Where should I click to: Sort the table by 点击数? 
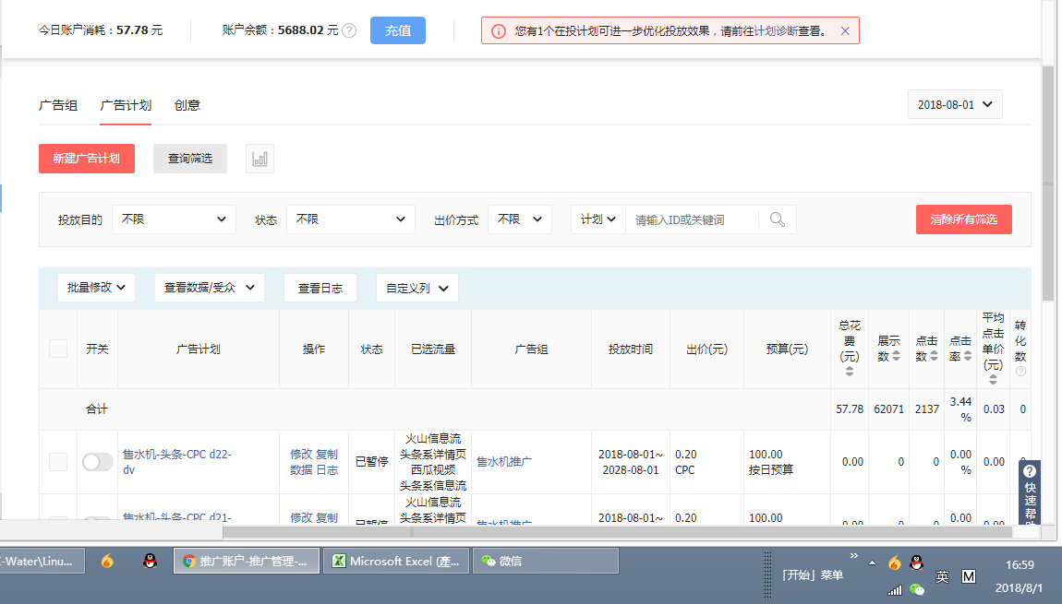click(934, 356)
